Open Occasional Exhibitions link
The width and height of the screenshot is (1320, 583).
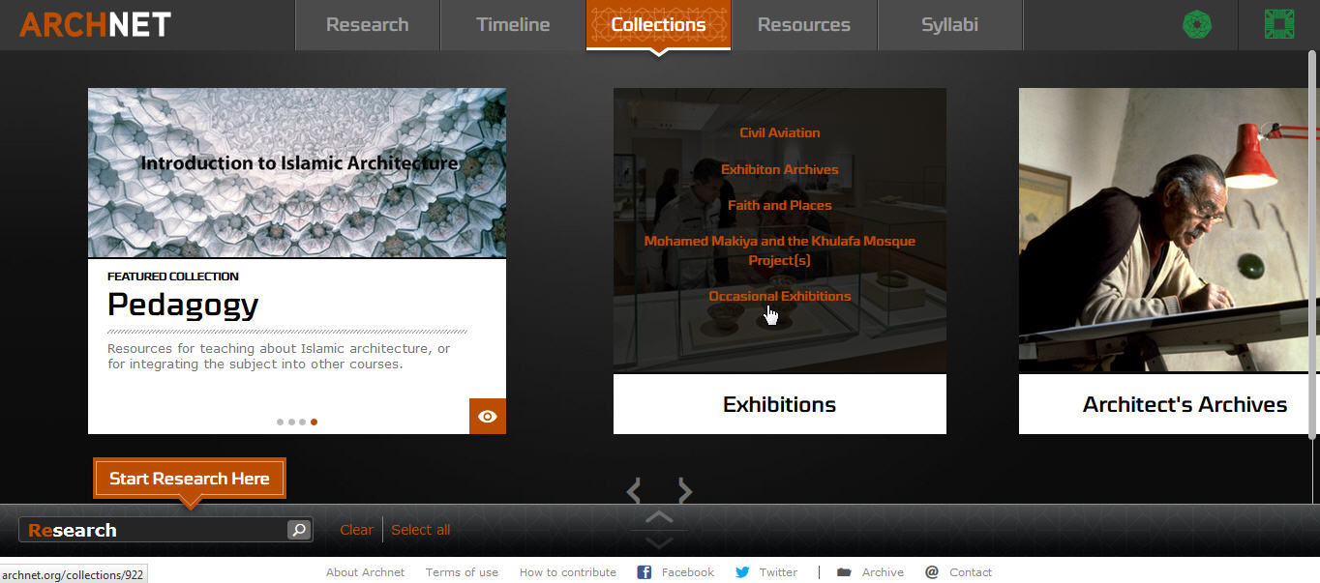(780, 296)
